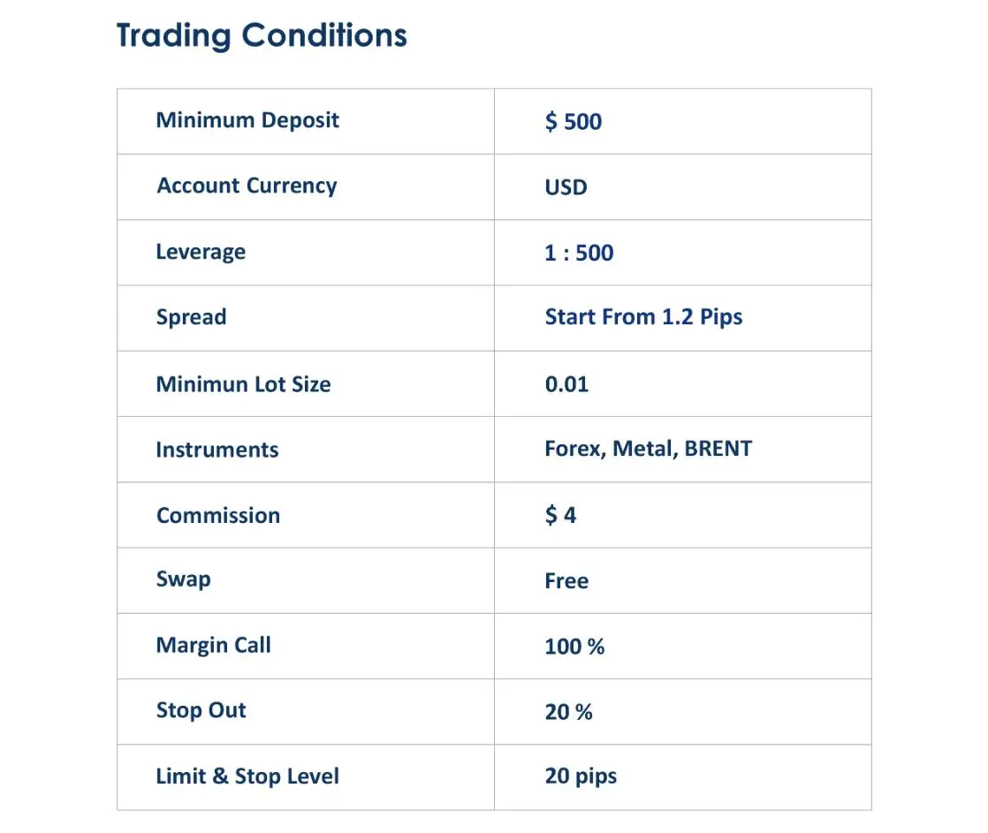
Task: Click the 20 % stop out value
Action: 568,712
